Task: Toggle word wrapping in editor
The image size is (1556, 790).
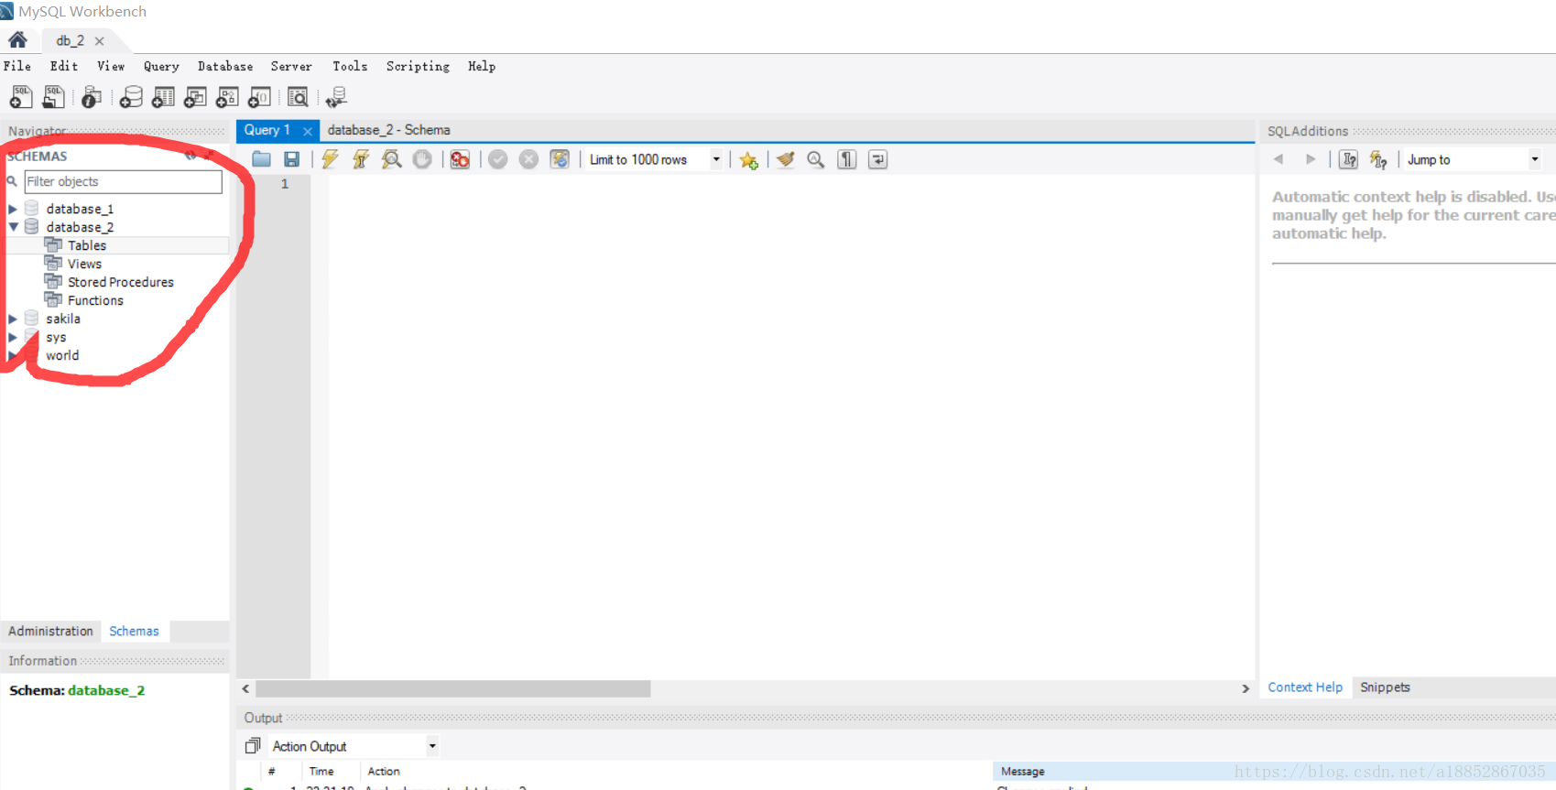Action: point(877,159)
